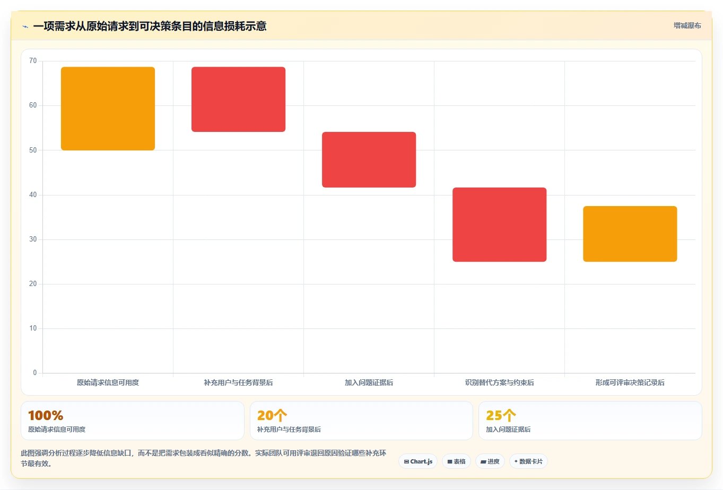Click the 100% data card
This screenshot has width=723, height=490.
point(133,421)
